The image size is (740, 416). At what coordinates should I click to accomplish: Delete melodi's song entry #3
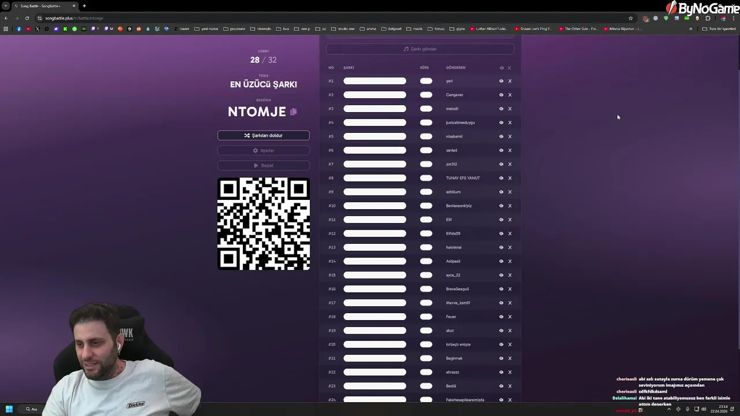[510, 109]
